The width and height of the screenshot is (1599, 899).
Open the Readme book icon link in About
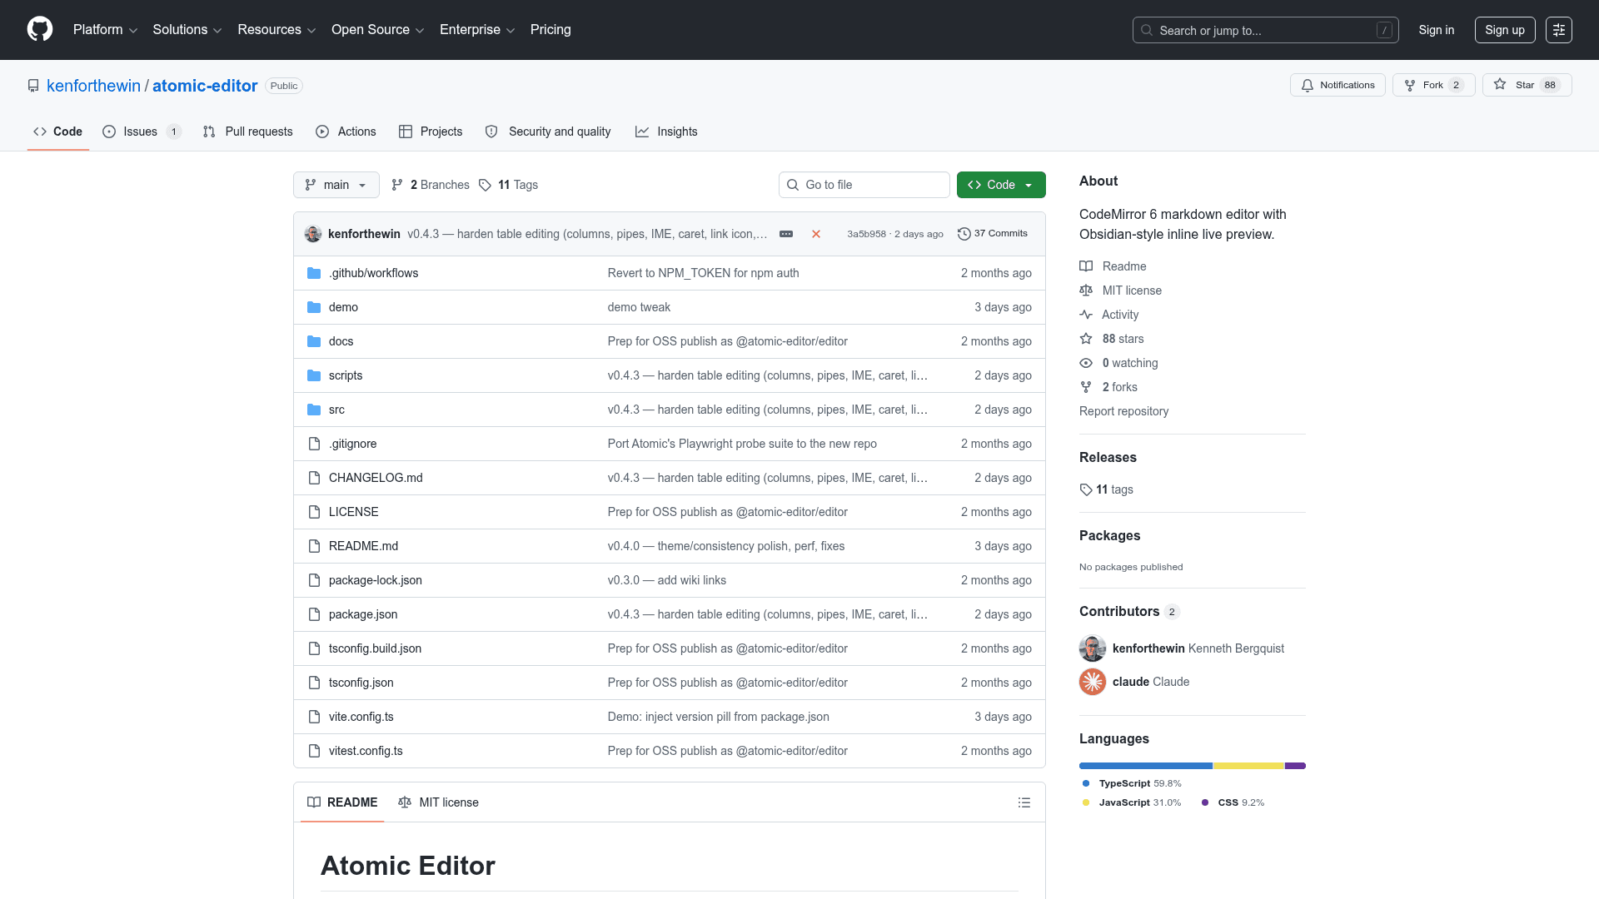[x=1113, y=266]
